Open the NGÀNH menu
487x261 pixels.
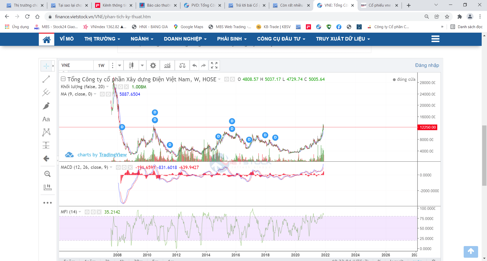142,39
